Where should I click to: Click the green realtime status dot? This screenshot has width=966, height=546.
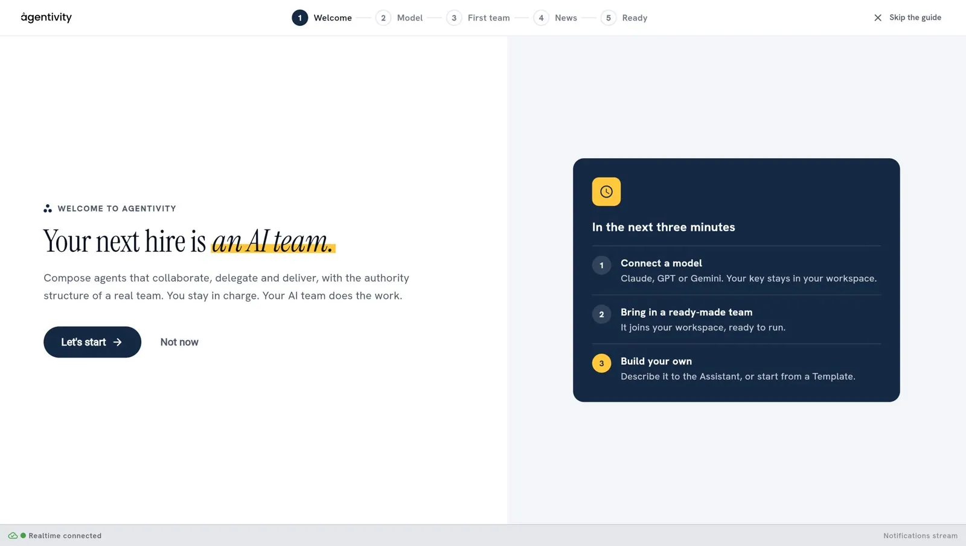(24, 536)
